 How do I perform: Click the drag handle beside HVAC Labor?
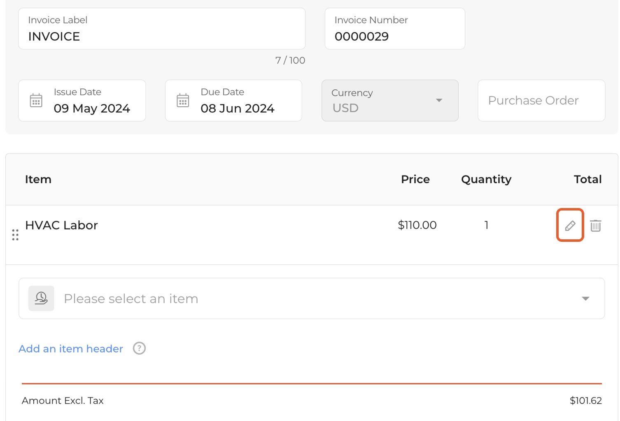(15, 235)
